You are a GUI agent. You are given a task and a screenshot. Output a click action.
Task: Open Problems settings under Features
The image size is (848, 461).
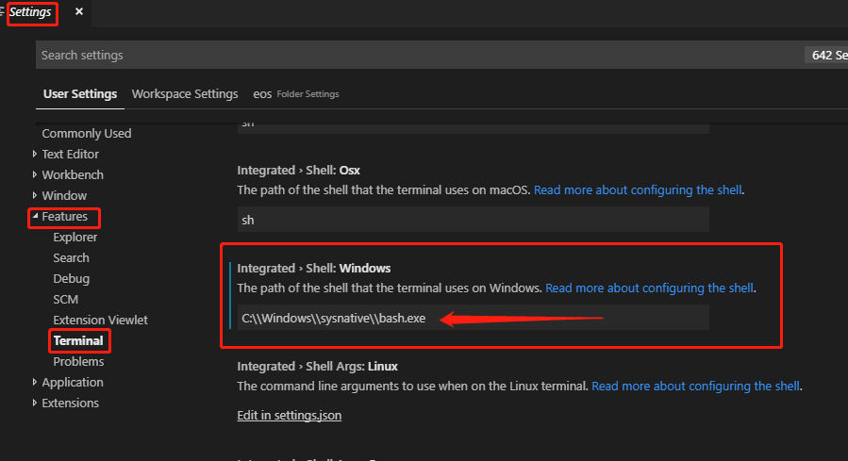[x=78, y=362]
